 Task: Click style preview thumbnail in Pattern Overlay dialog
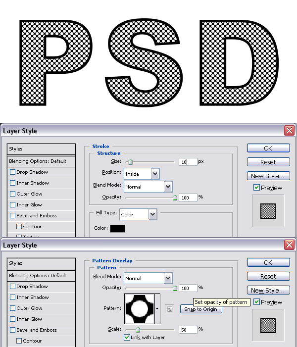[268, 325]
